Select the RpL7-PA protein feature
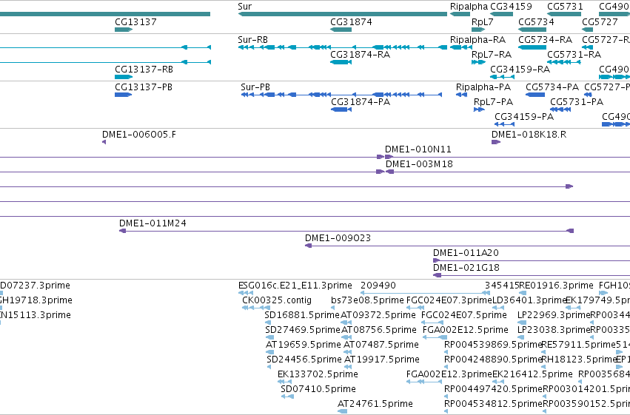Screen dimensions: 630x415 point(479,109)
